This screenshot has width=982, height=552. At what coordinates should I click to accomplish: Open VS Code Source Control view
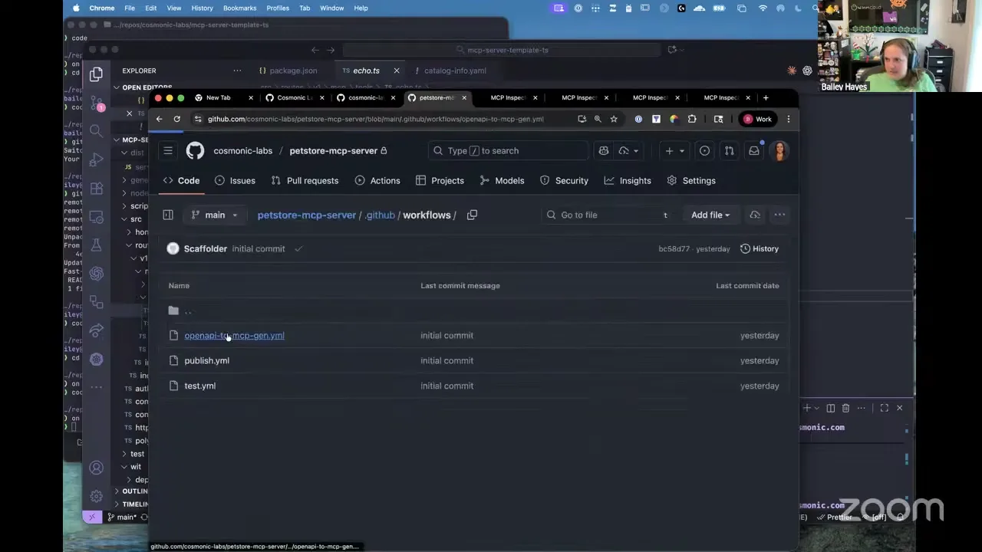click(x=96, y=102)
